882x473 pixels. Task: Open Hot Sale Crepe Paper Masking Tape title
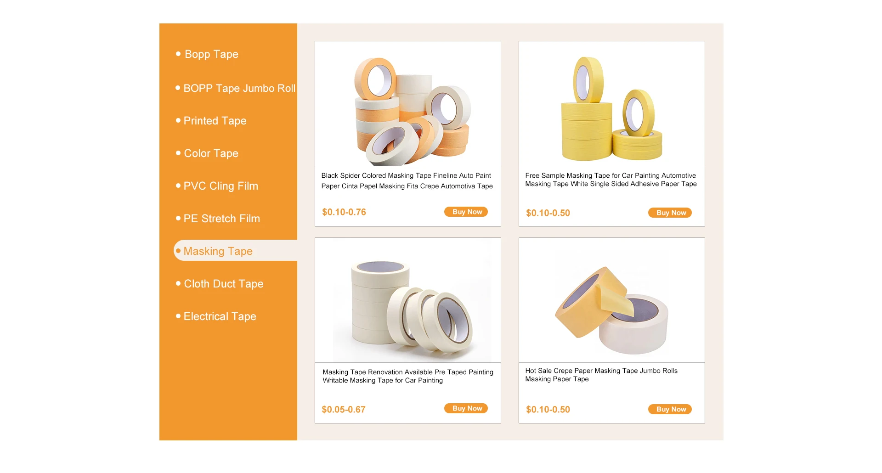point(601,375)
